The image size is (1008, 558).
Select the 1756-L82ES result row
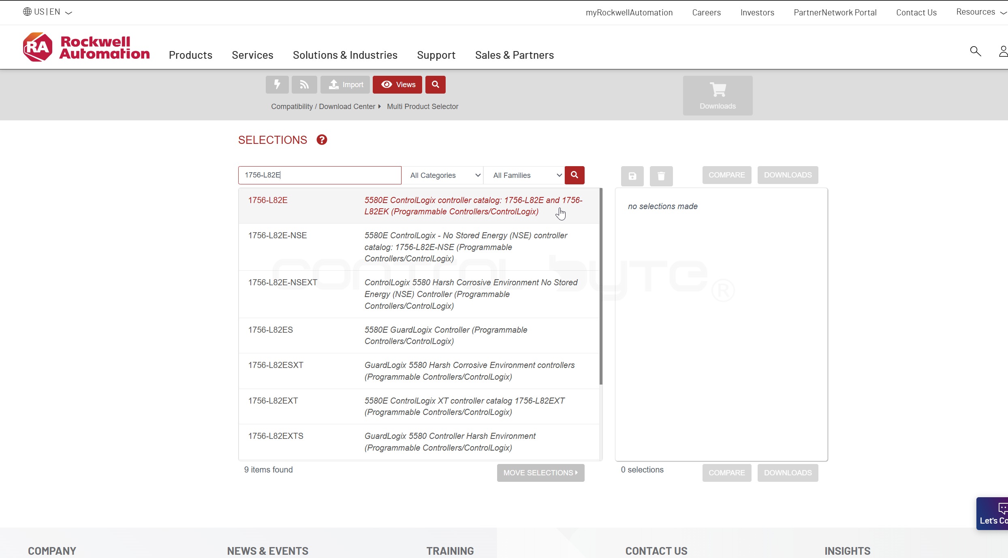click(x=419, y=336)
